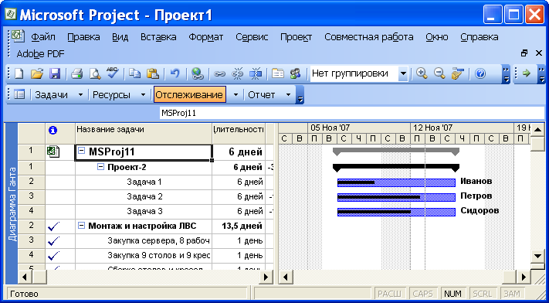Screen dimensions: 549x303
Task: Click the Go To Selected Task icon
Action: [x=457, y=73]
